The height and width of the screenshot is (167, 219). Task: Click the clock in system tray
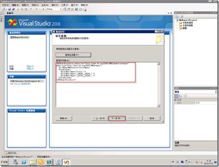(208, 162)
